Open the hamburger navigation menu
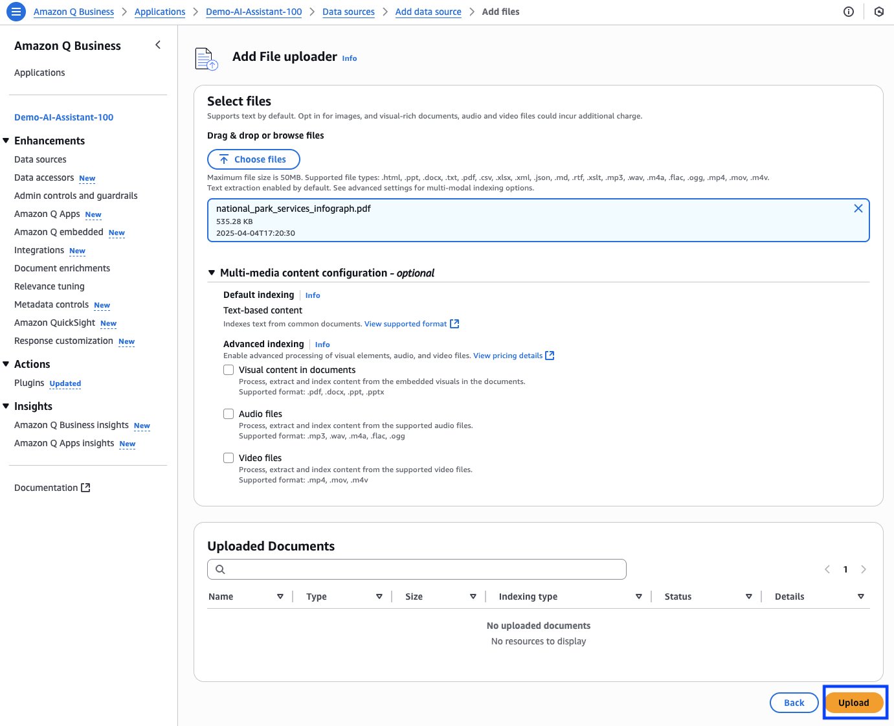The width and height of the screenshot is (894, 726). point(16,12)
